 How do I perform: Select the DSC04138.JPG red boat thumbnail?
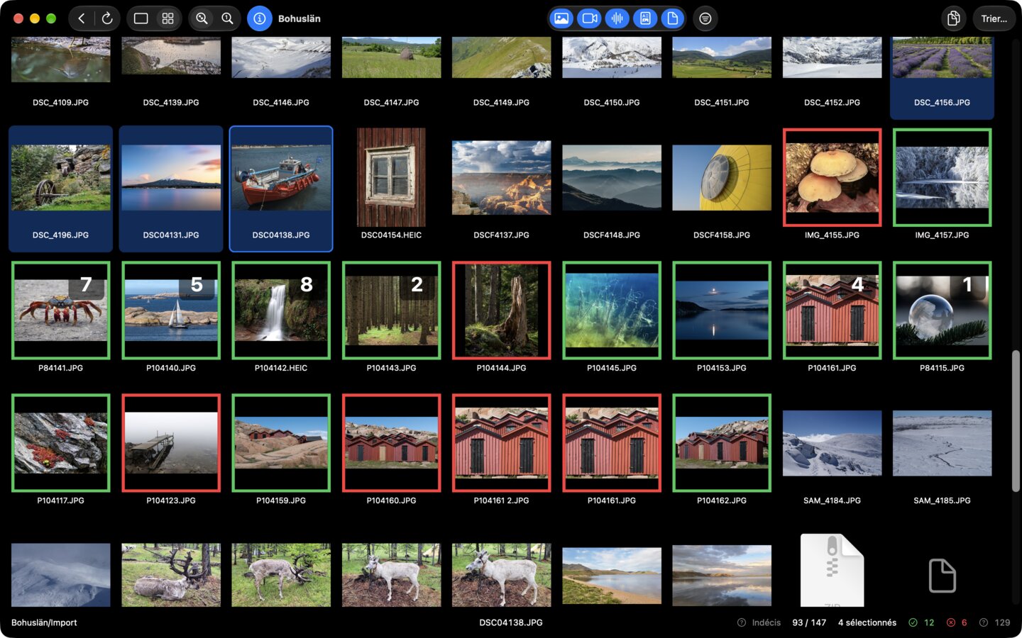click(281, 177)
